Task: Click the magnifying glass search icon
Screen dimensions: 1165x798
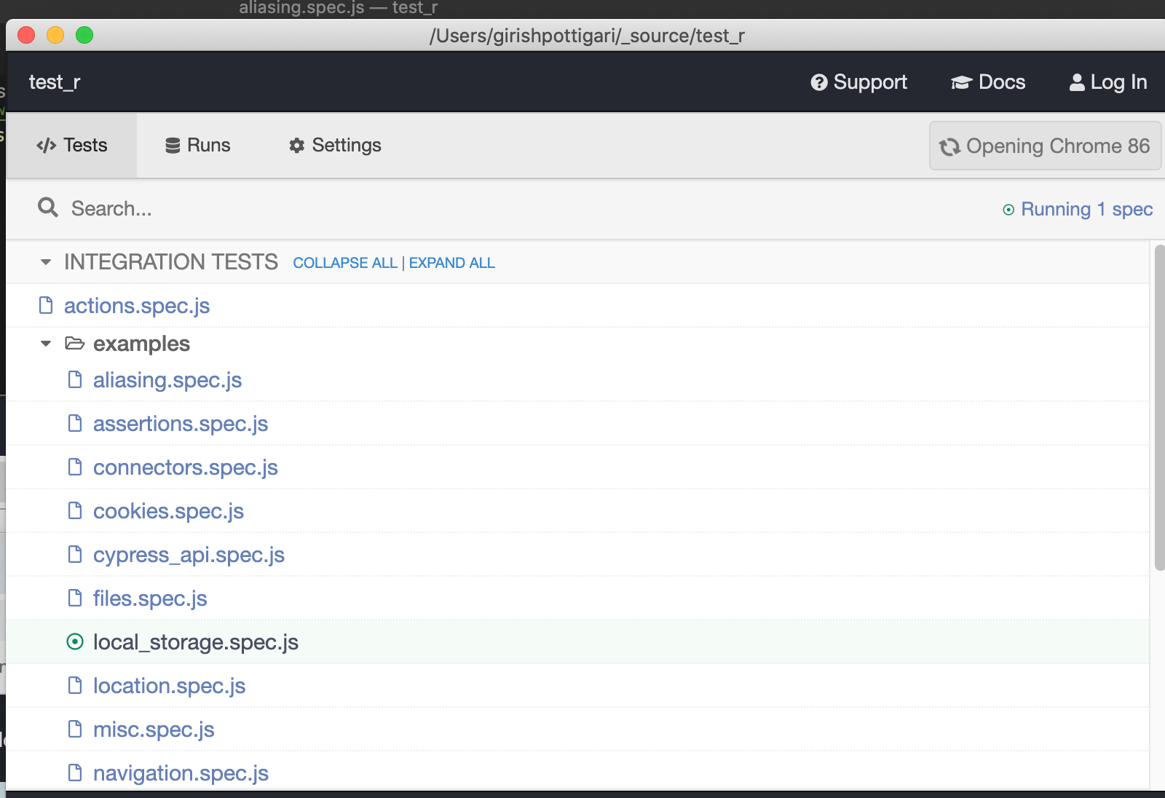Action: pyautogui.click(x=48, y=208)
